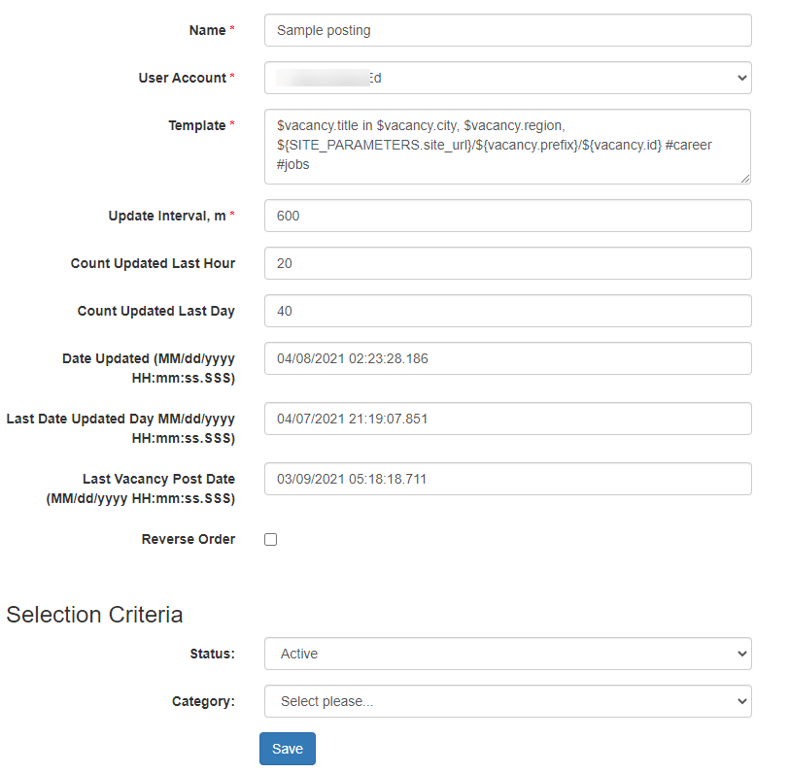Click the Name input field
The width and height of the screenshot is (790, 773).
click(x=508, y=30)
